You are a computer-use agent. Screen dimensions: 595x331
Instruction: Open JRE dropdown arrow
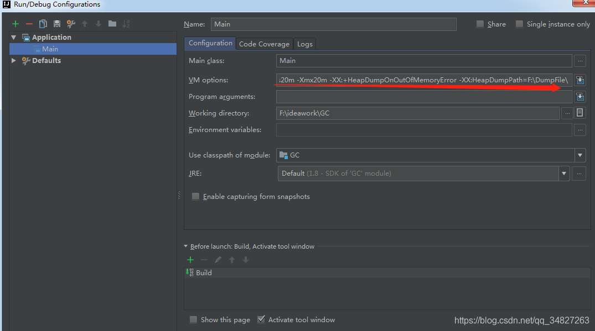point(564,174)
